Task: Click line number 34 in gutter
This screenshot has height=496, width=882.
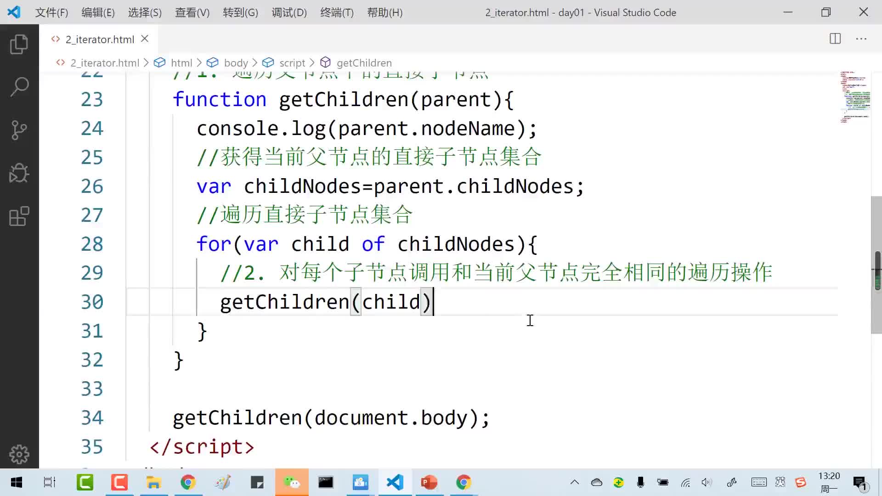Action: (92, 417)
